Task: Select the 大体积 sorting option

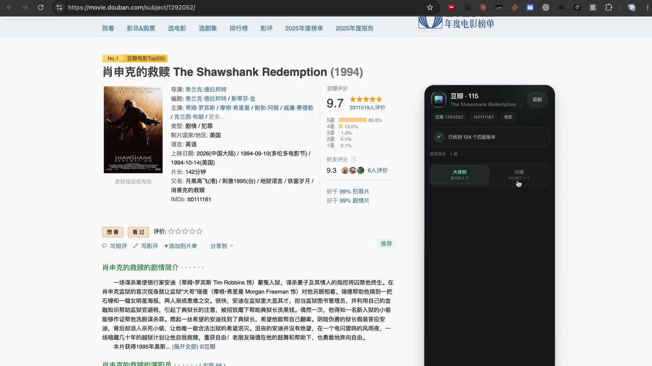Action: pyautogui.click(x=460, y=175)
